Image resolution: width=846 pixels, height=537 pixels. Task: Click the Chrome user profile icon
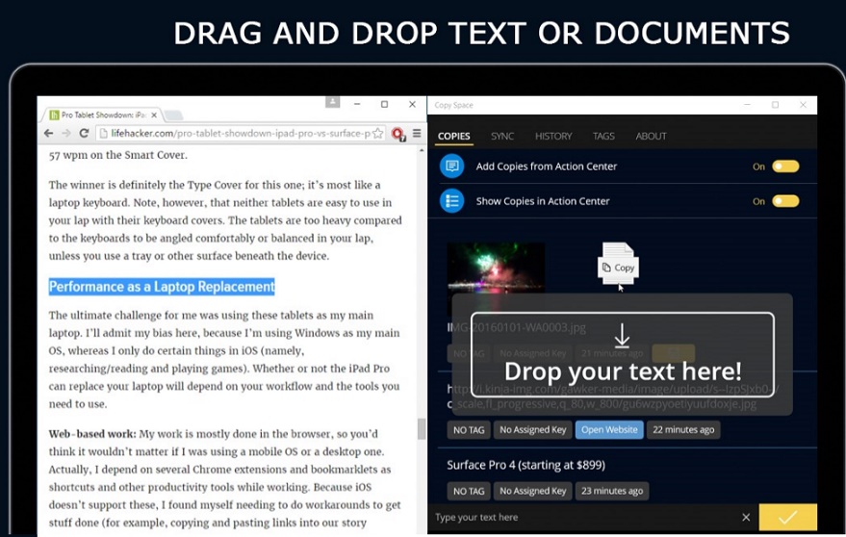coord(332,102)
